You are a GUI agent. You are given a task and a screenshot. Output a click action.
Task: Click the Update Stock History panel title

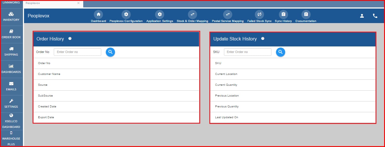[235, 39]
